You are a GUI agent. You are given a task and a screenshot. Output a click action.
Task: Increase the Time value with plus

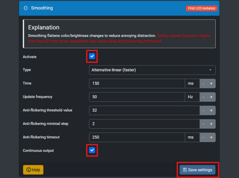tap(211, 84)
